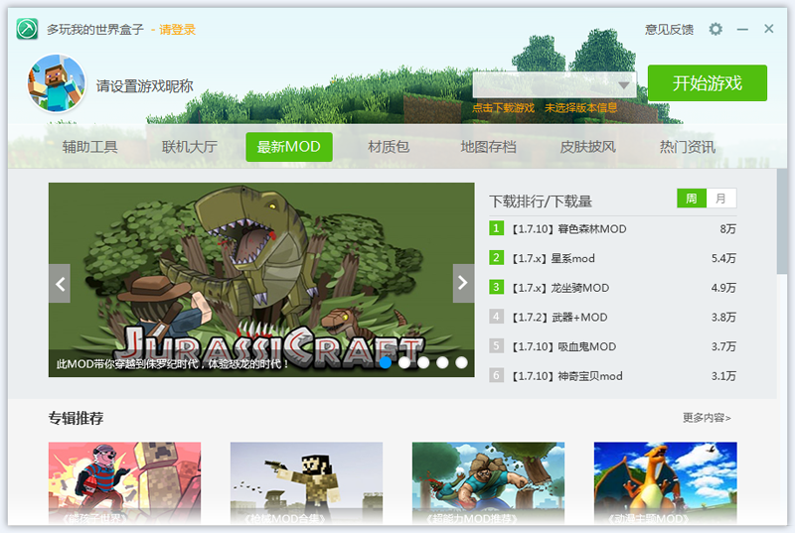Click the Steve player avatar
The width and height of the screenshot is (795, 533).
click(57, 83)
